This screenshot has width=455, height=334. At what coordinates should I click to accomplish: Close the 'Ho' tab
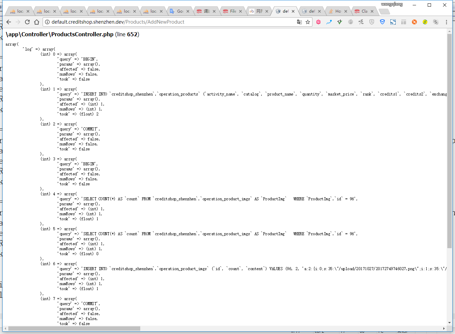[x=346, y=11]
